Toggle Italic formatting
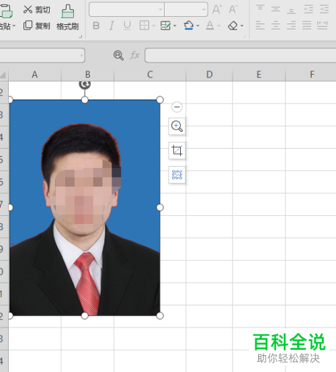 112,26
